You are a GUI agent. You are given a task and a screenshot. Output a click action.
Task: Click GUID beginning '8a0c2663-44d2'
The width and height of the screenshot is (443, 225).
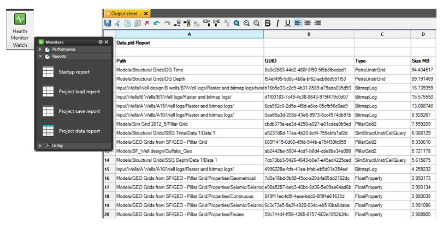coord(309,70)
